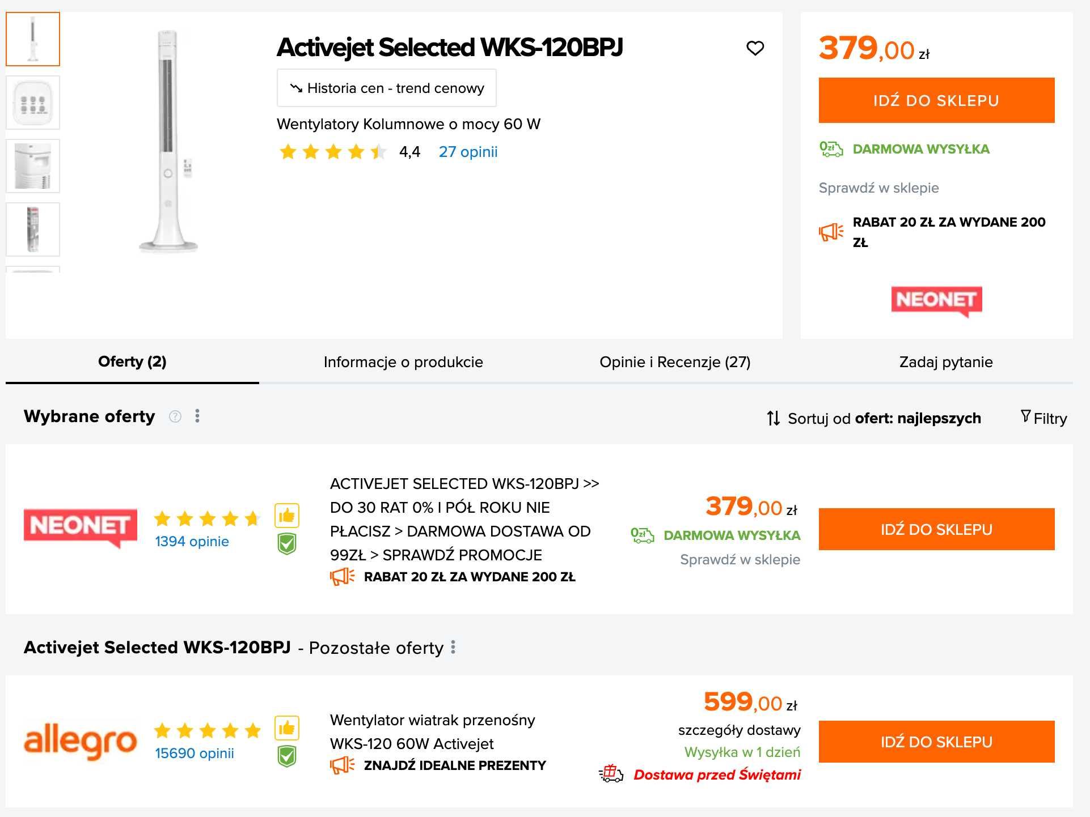Click thumbs-up badge in Neonet offer
This screenshot has height=817, width=1090.
tap(287, 516)
